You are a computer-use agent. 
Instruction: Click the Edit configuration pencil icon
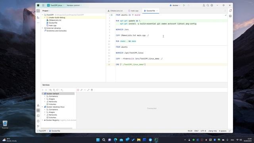(81, 90)
